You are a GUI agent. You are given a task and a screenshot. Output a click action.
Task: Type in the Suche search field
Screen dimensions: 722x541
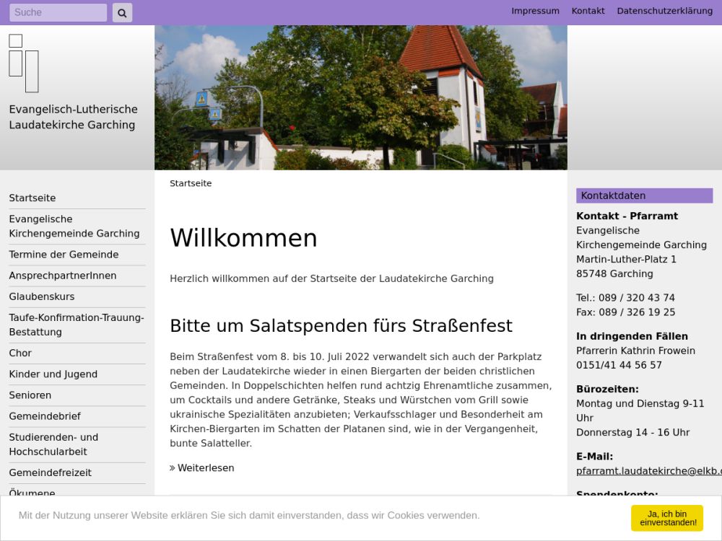(58, 12)
